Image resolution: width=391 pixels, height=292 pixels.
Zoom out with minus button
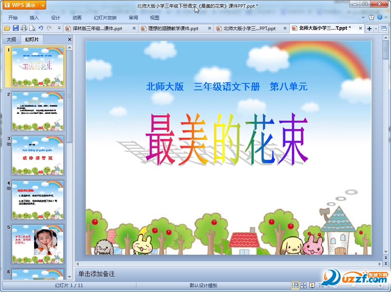pyautogui.click(x=336, y=286)
